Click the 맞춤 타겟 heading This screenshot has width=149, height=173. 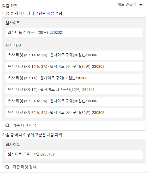point(10,6)
